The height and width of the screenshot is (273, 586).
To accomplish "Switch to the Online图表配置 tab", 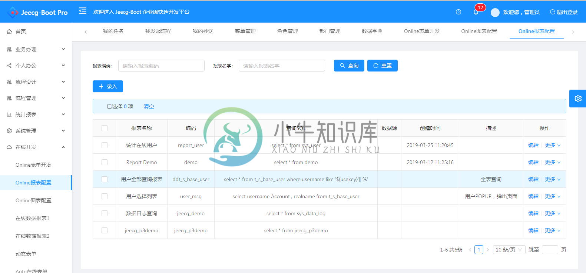I will coord(479,31).
